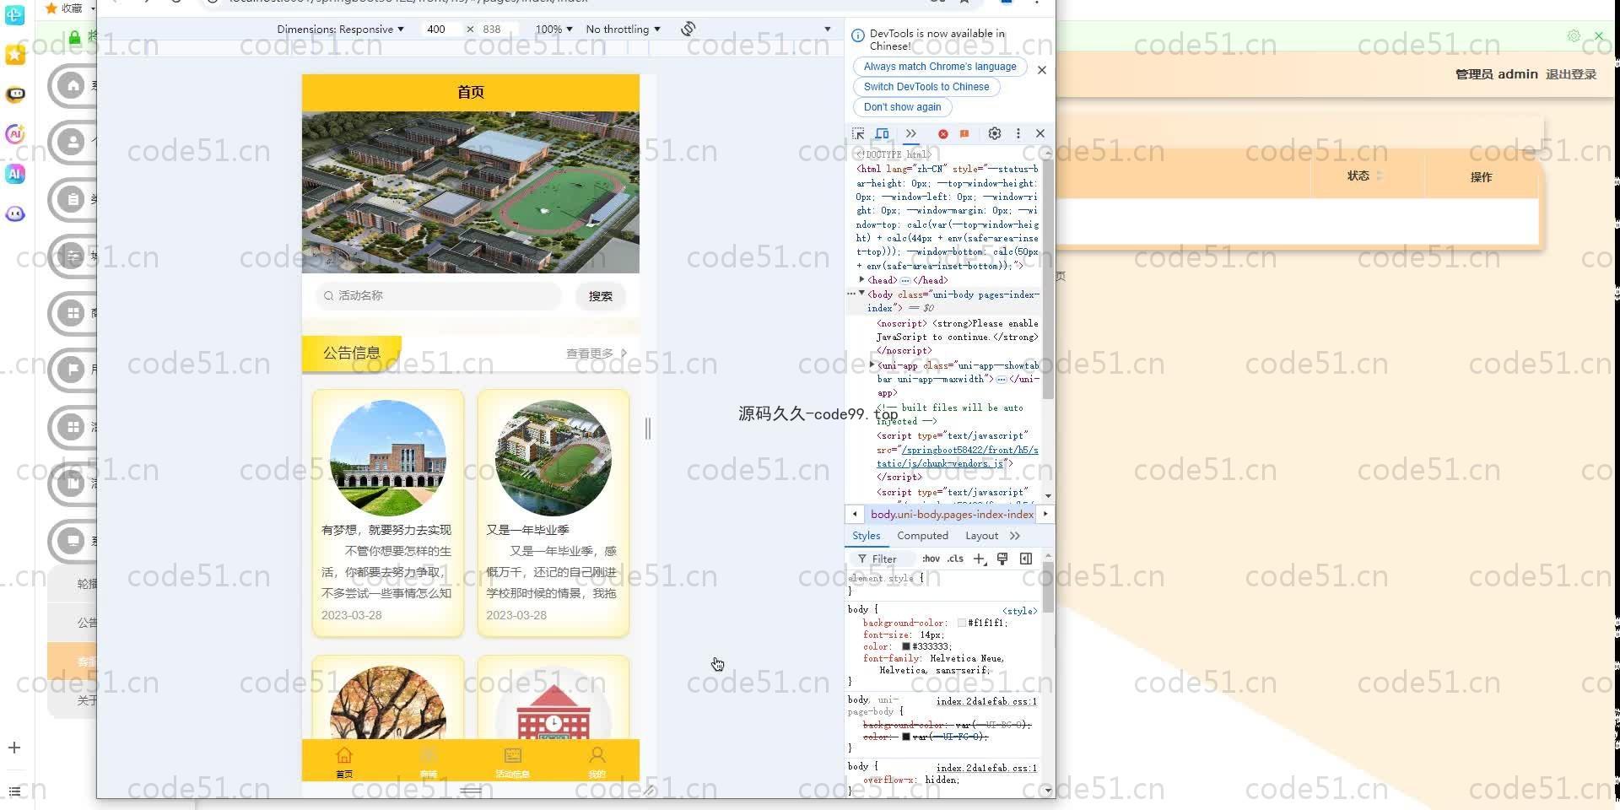Image resolution: width=1620 pixels, height=810 pixels.
Task: Click the breadcrumb right scroll arrow
Action: [x=1045, y=514]
